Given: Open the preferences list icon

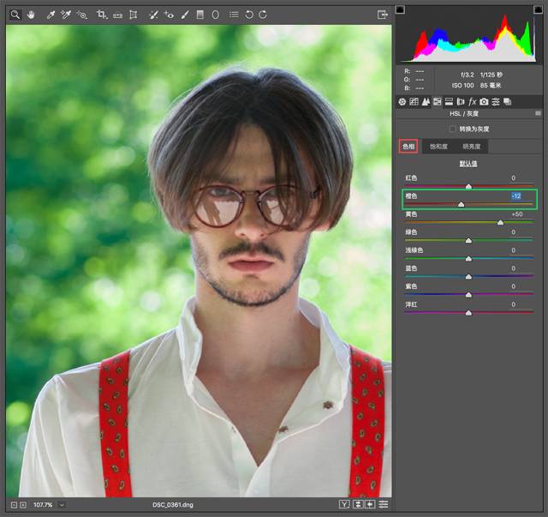Looking at the screenshot, I should pos(234,15).
